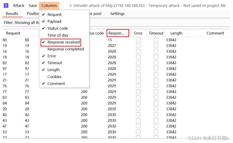Tick Timeout checkbox for request 97
The width and height of the screenshot is (233, 143).
click(156, 68)
